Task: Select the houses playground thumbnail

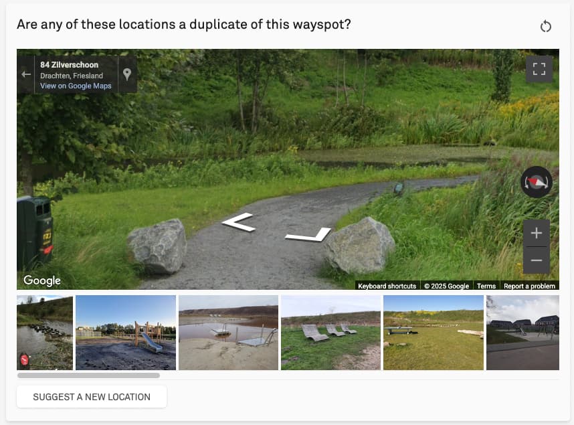Action: coord(522,333)
